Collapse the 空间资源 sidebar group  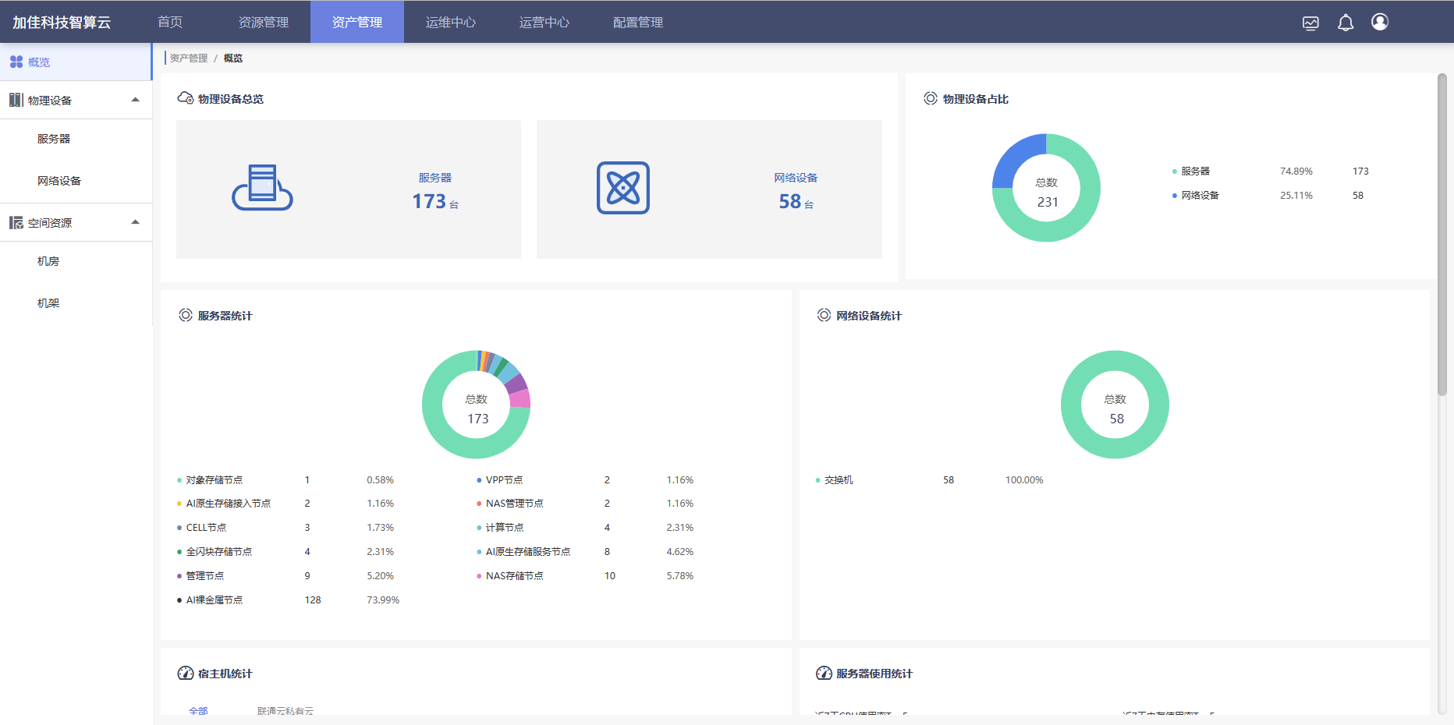click(x=135, y=222)
